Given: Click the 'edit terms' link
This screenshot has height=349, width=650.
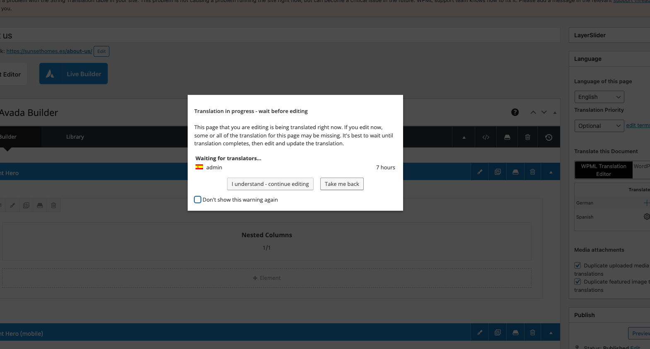Looking at the screenshot, I should click(x=638, y=125).
